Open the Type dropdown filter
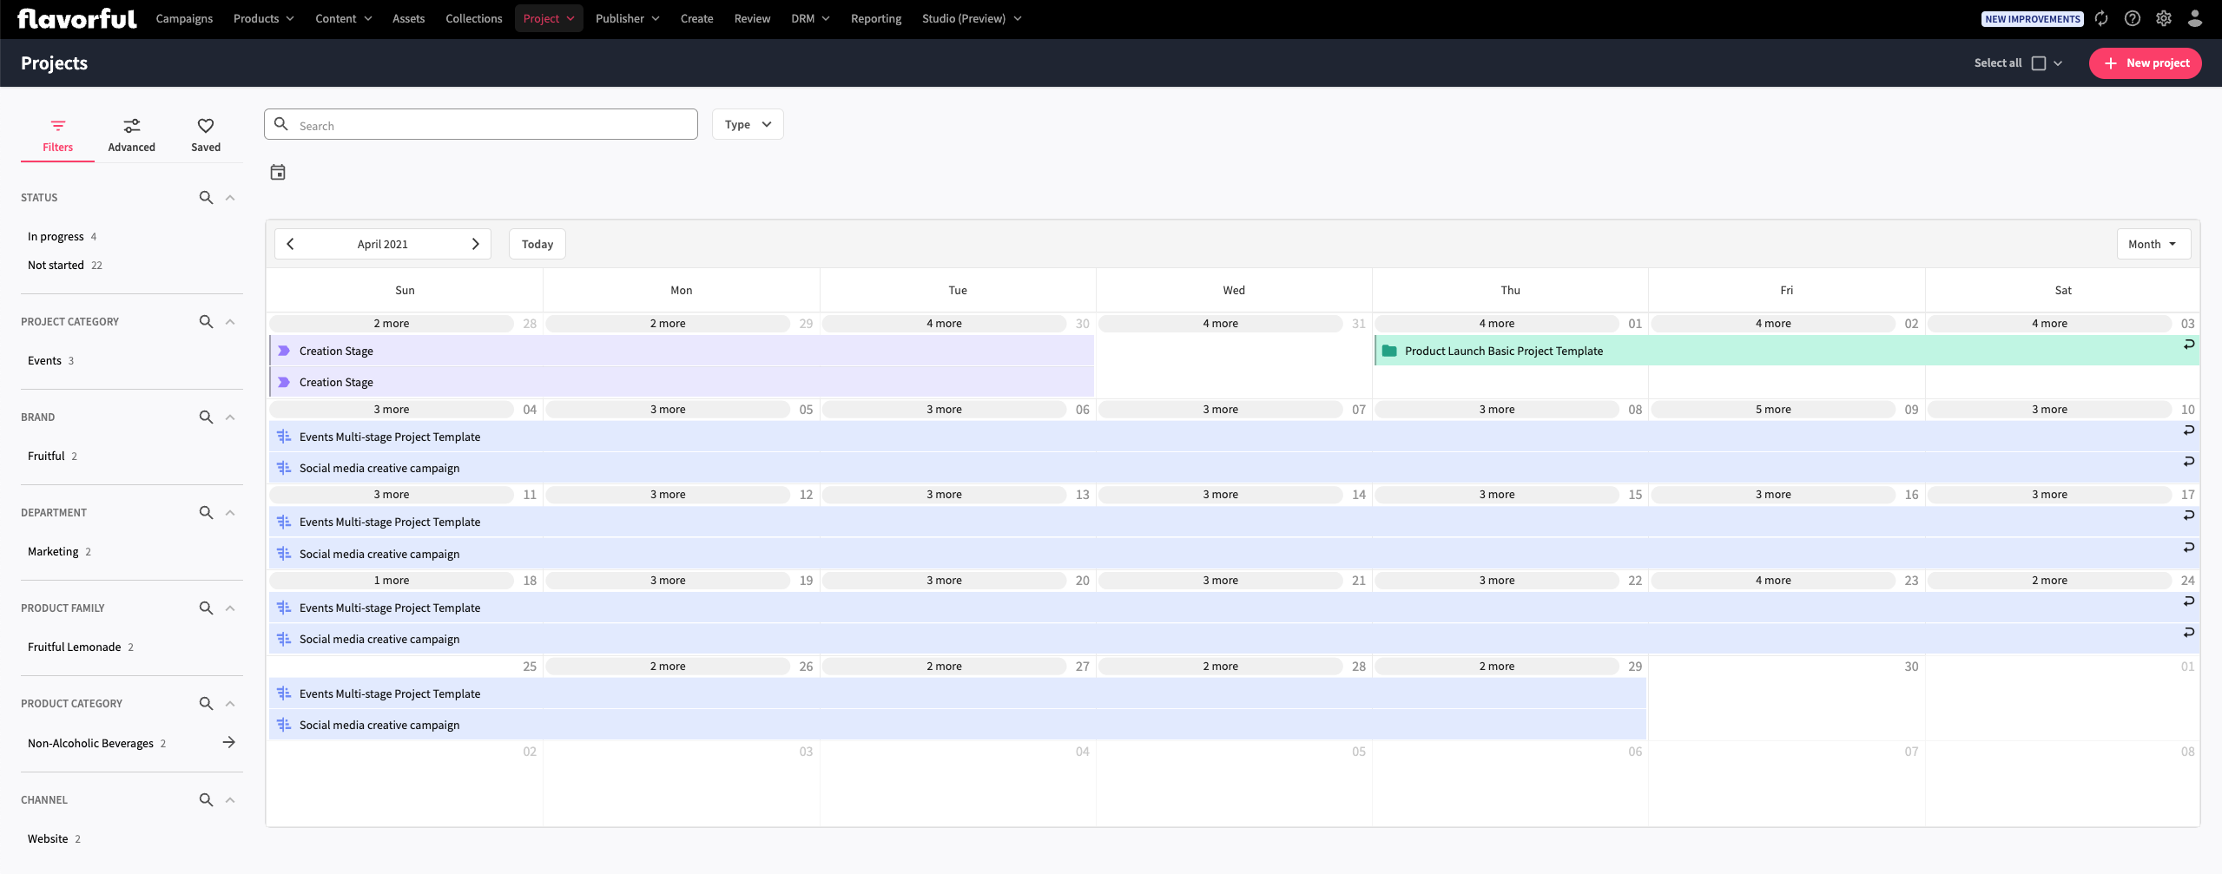Viewport: 2222px width, 874px height. click(x=748, y=124)
